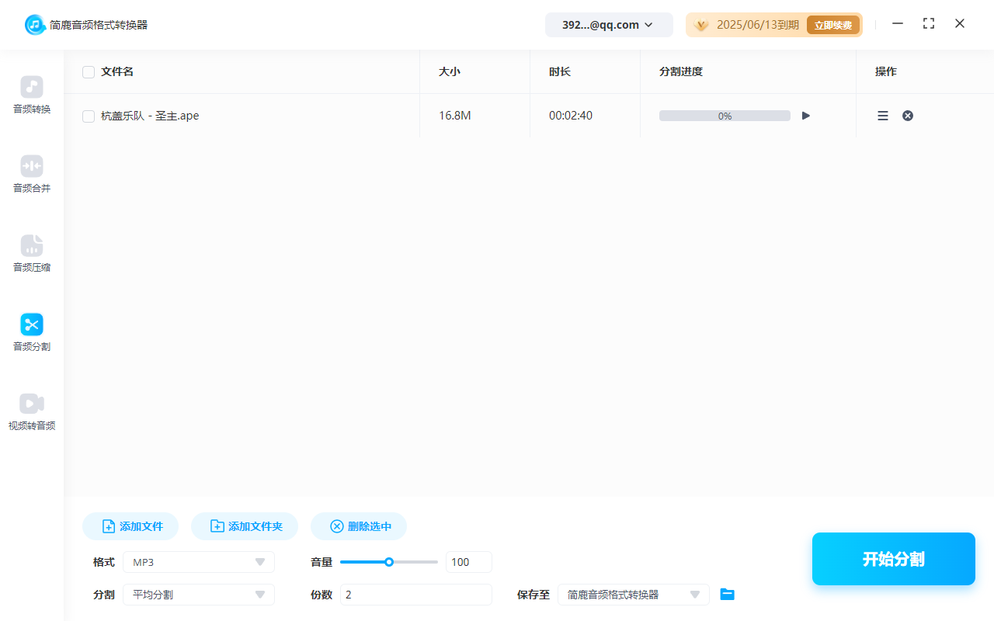This screenshot has height=621, width=994.
Task: Open output folder via blue folder icon
Action: point(727,594)
